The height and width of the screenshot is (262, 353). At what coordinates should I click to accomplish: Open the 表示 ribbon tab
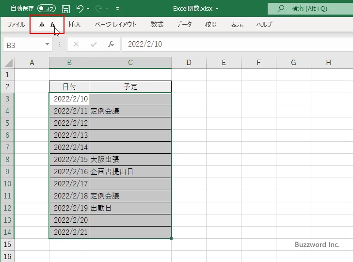(x=237, y=24)
